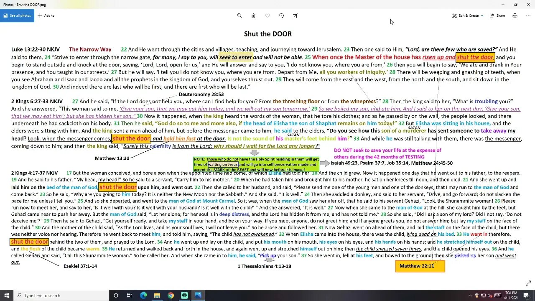Open the green chat app on the taskbar
Image resolution: width=535 pixels, height=301 pixels.
184,296
